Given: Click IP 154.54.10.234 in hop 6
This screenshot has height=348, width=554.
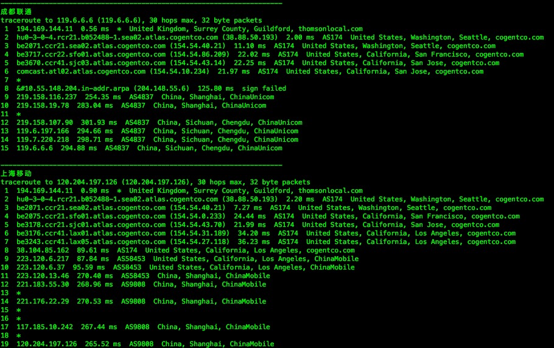Looking at the screenshot, I should tap(180, 71).
